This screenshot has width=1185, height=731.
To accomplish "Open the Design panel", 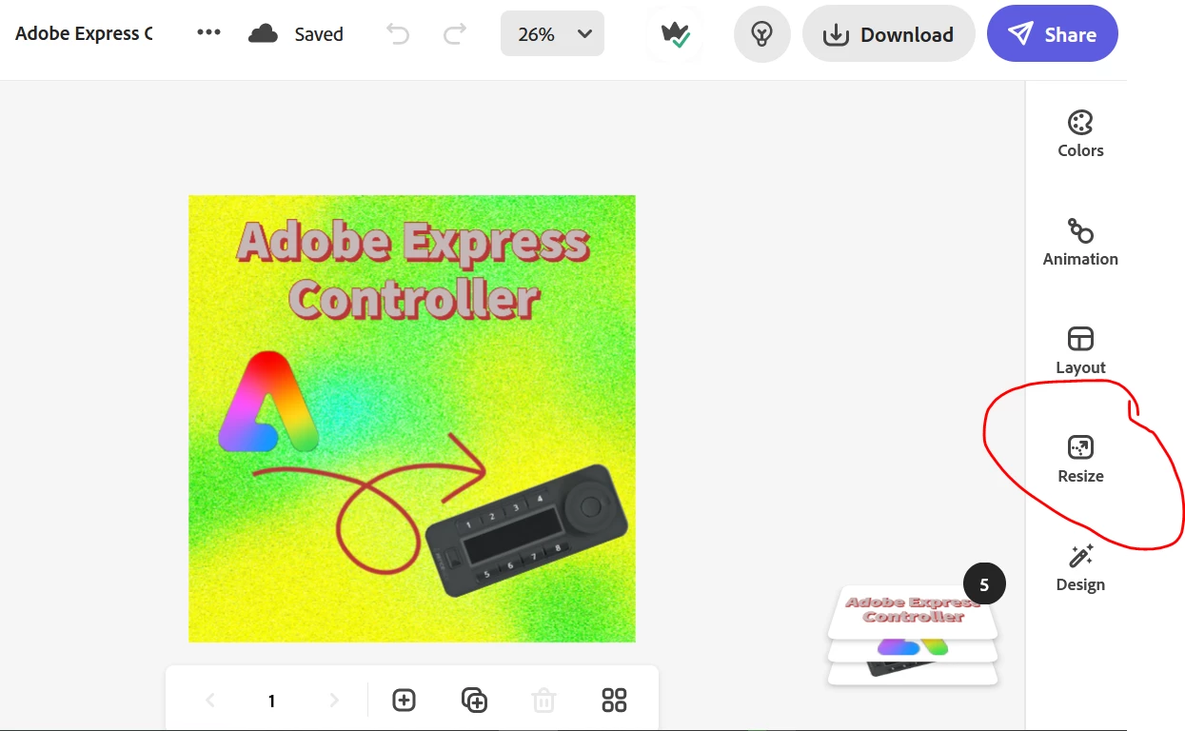I will tap(1080, 567).
